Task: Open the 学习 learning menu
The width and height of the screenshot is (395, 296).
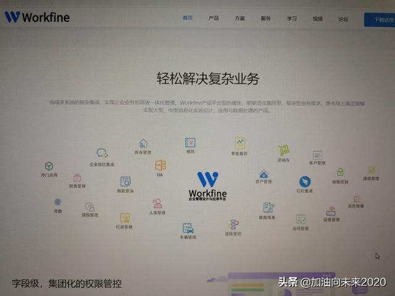Action: 291,18
